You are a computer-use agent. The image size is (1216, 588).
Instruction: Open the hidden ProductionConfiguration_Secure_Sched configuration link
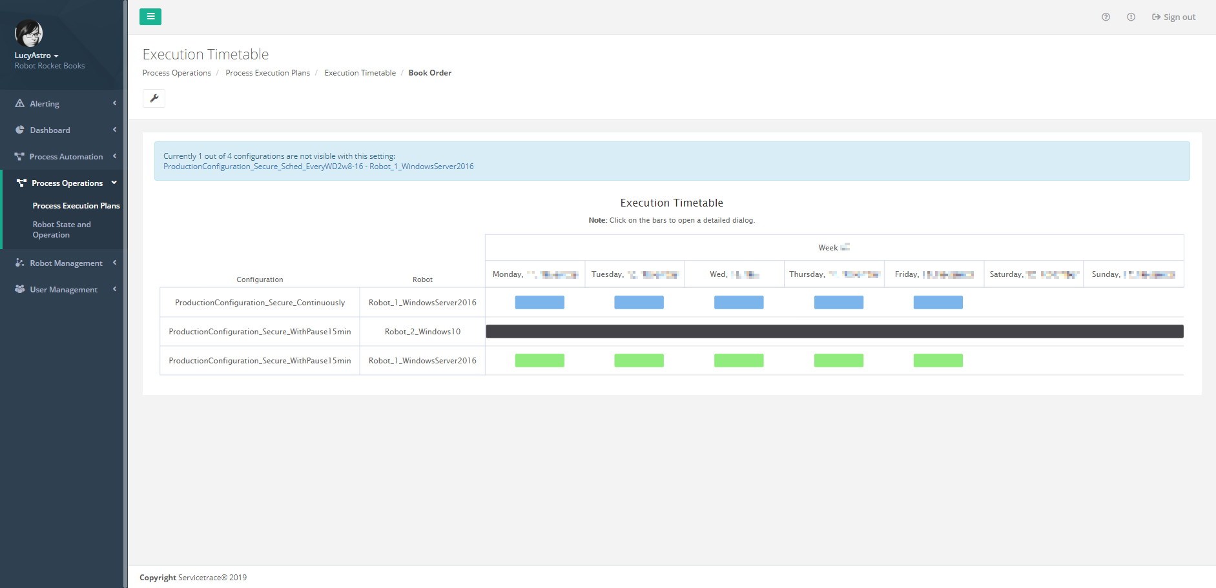click(x=318, y=166)
